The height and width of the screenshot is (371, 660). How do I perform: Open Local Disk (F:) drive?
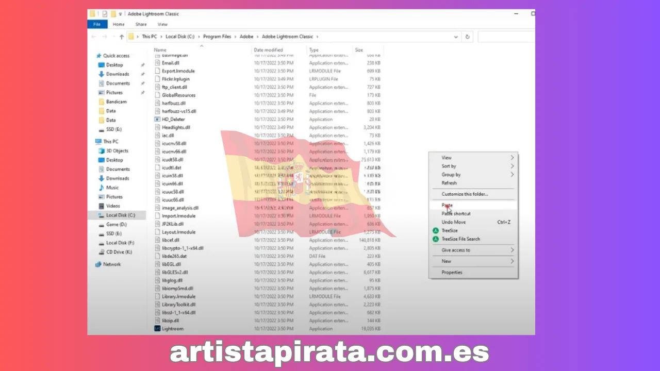[x=116, y=243]
